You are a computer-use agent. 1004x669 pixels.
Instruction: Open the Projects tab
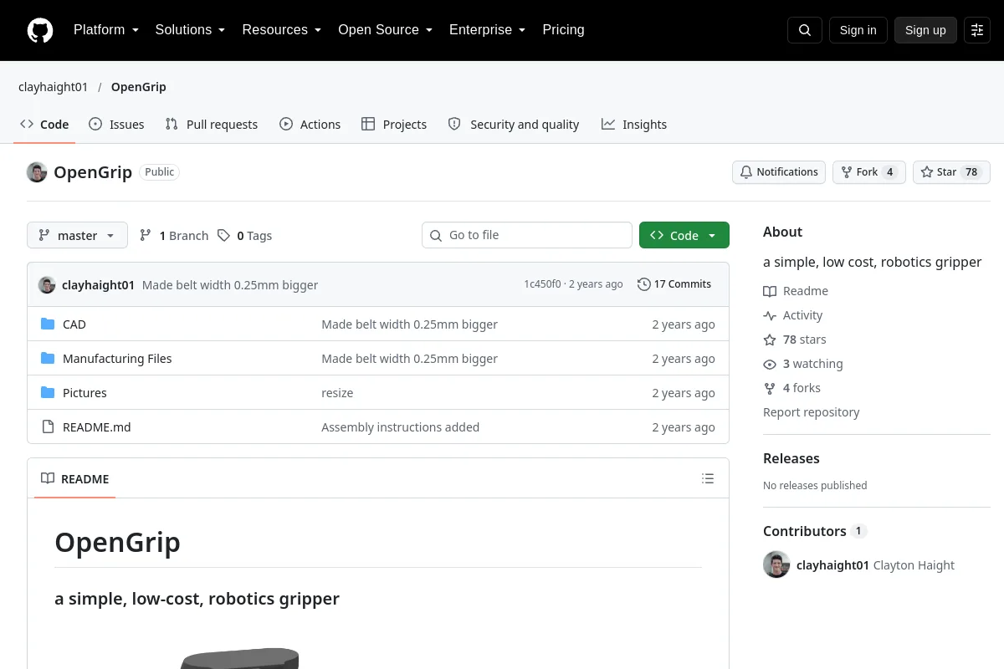(x=394, y=125)
